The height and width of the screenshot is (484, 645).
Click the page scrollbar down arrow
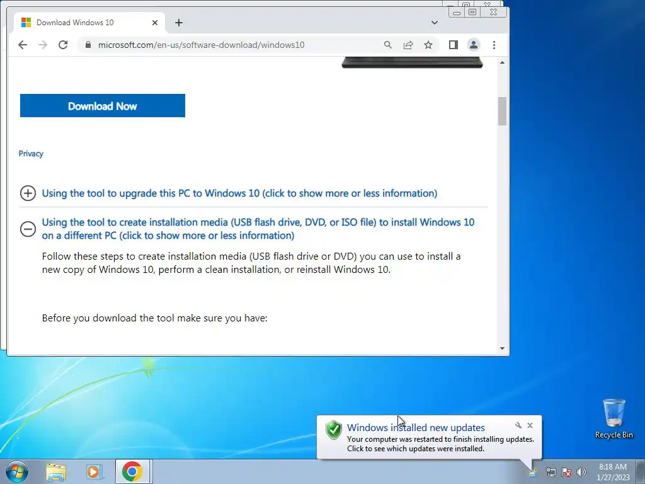(x=502, y=349)
